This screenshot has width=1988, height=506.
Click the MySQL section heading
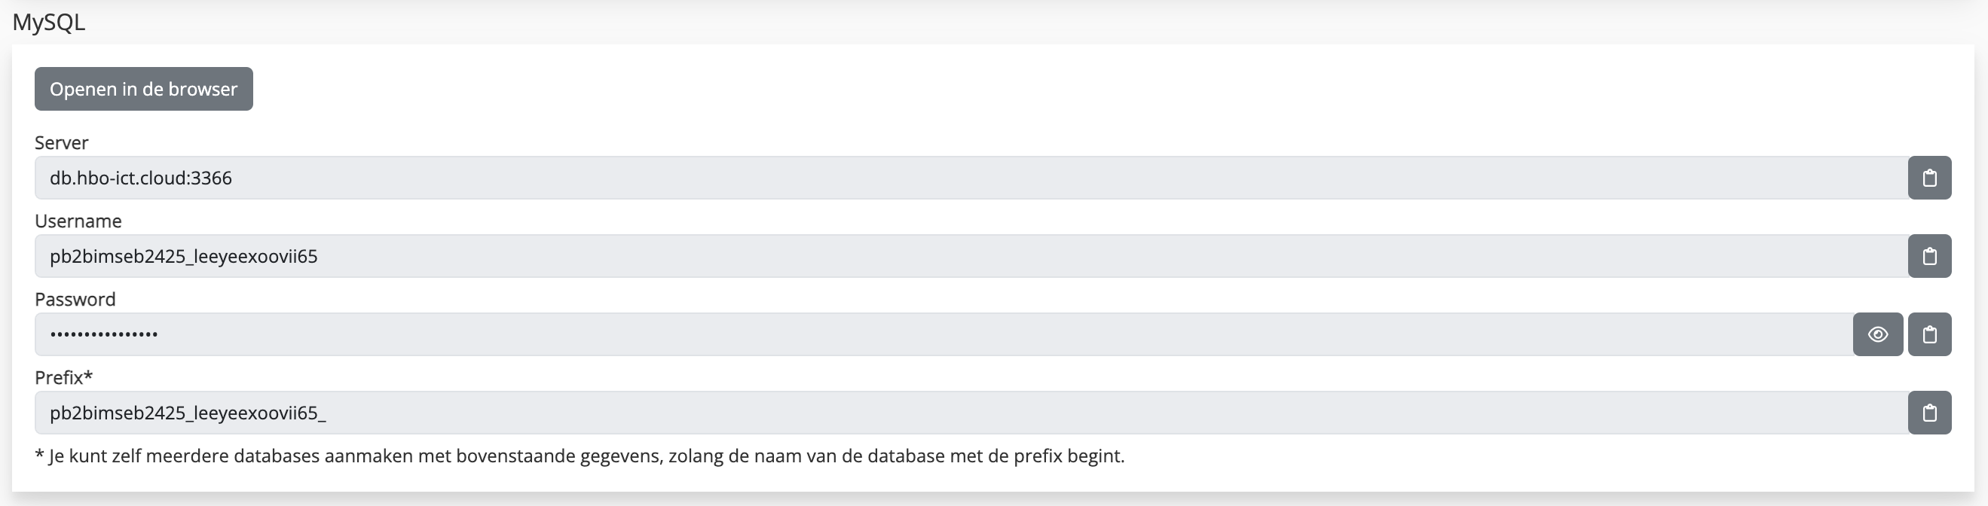49,23
